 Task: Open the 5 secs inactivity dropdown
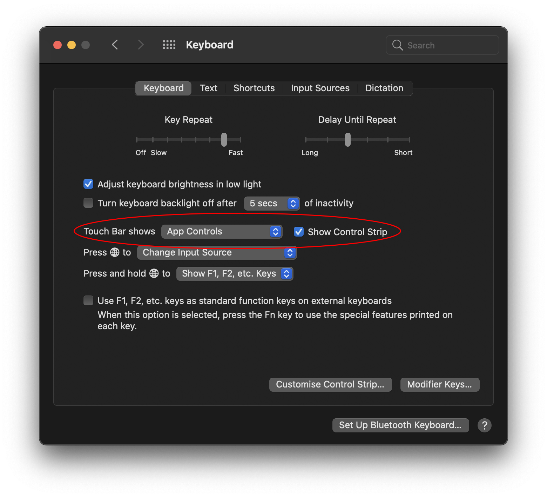pyautogui.click(x=272, y=204)
